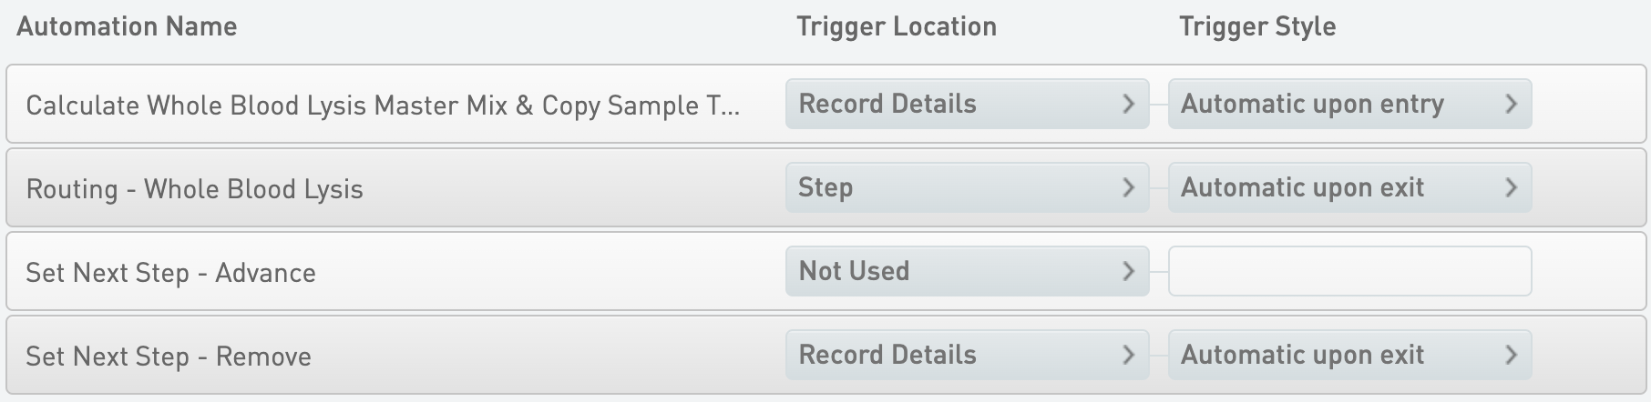This screenshot has height=402, width=1651.
Task: Click the Trigger Location column header
Action: click(x=896, y=27)
